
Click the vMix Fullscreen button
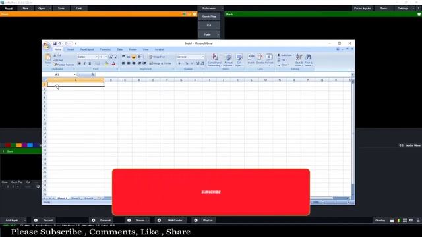[209, 9]
